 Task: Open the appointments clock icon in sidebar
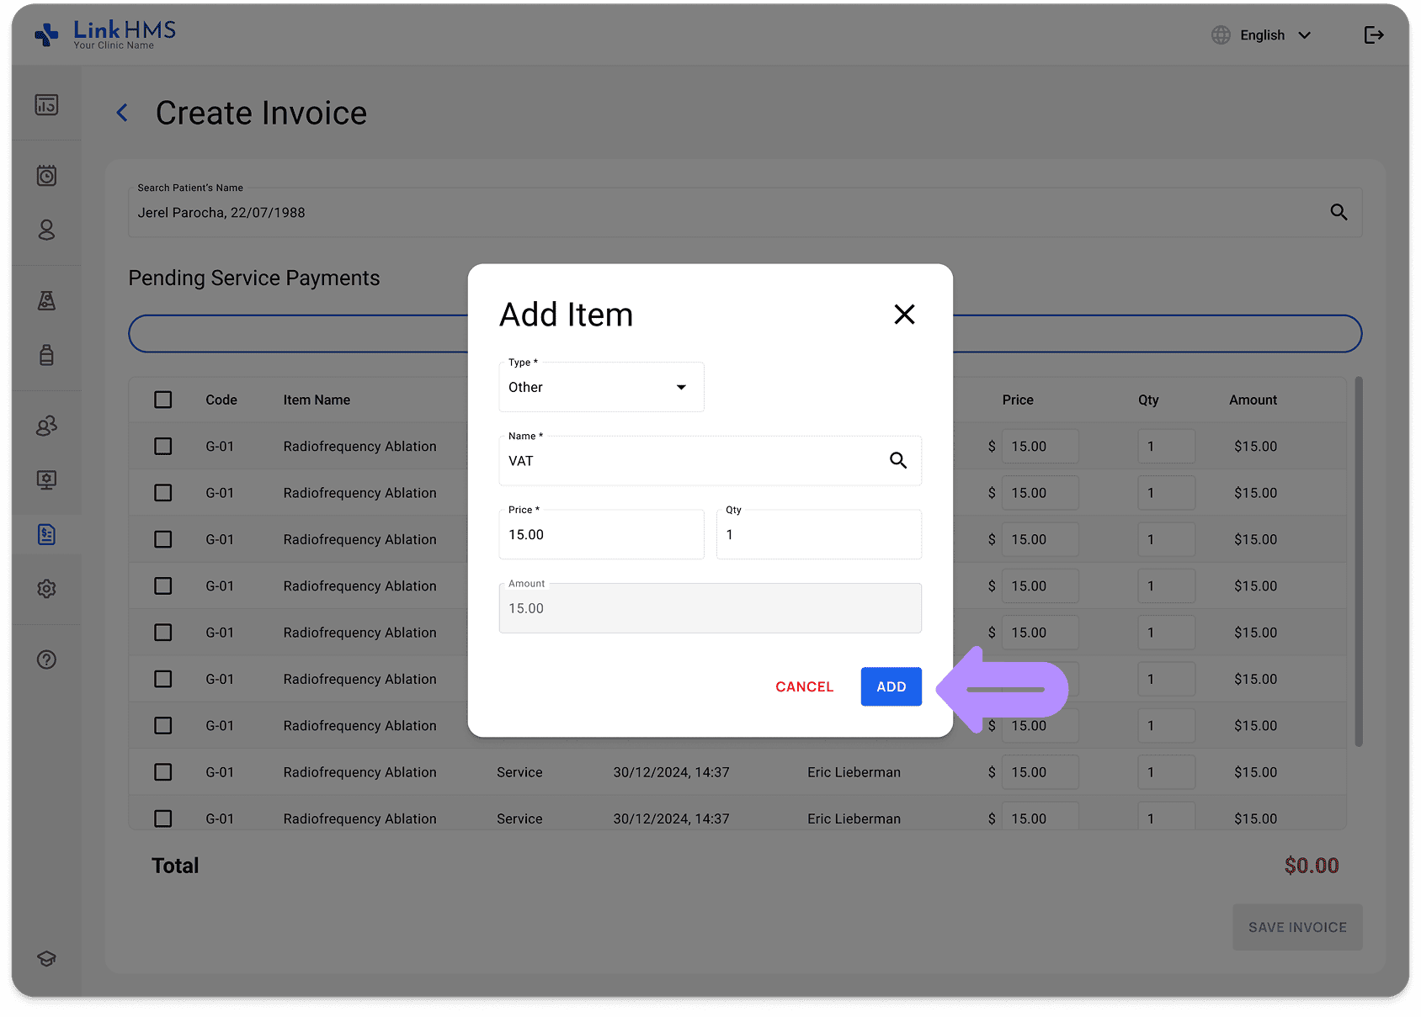[46, 176]
